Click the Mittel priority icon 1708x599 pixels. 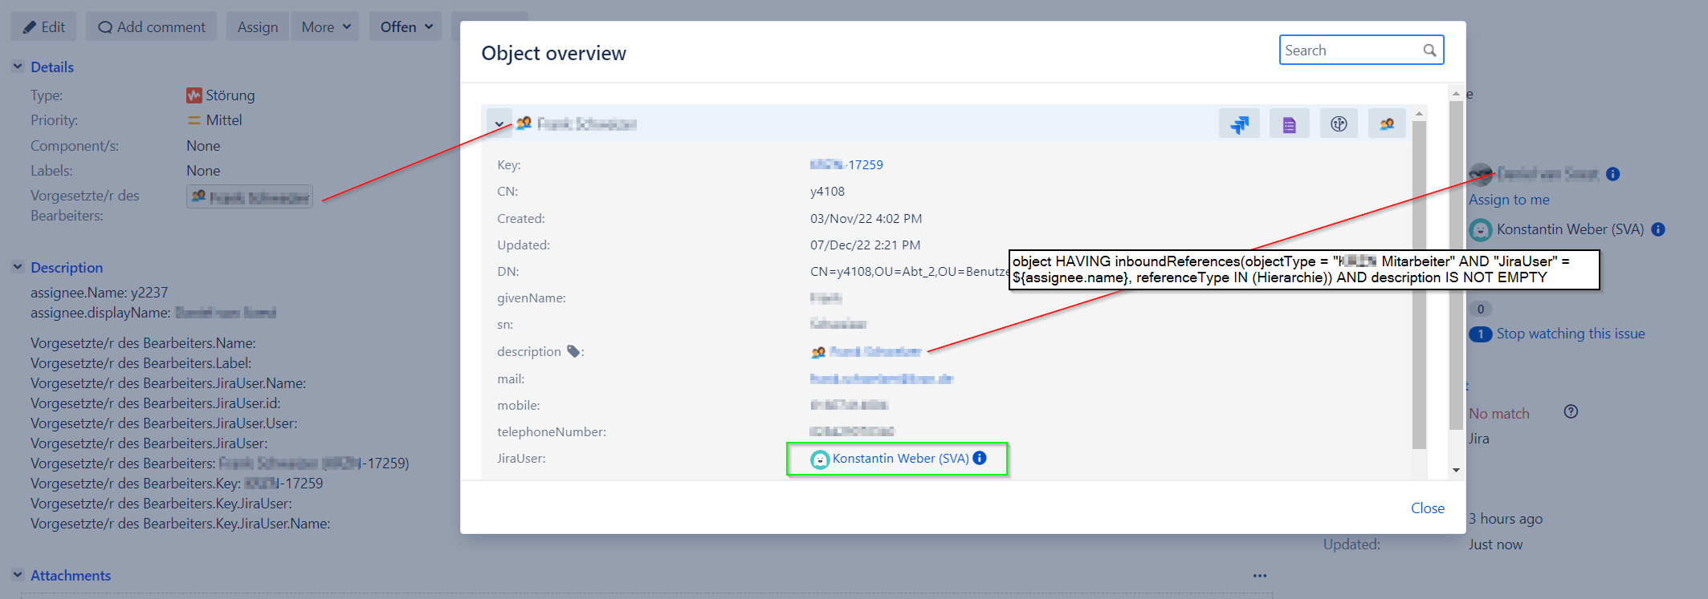(194, 120)
